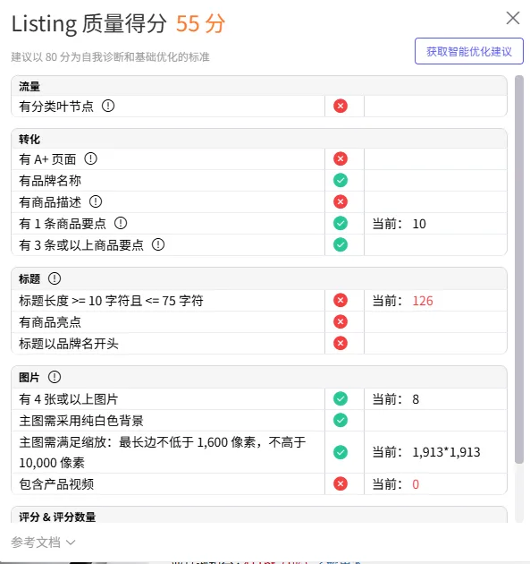Click green check for 主图需采用纯白色背景

341,420
